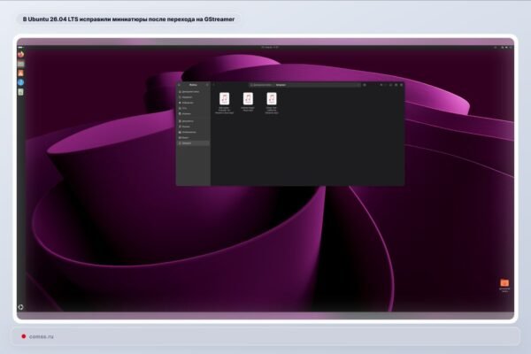Open the system status menu in top bar
Image resolution: width=531 pixels, height=354 pixels.
tap(506, 48)
